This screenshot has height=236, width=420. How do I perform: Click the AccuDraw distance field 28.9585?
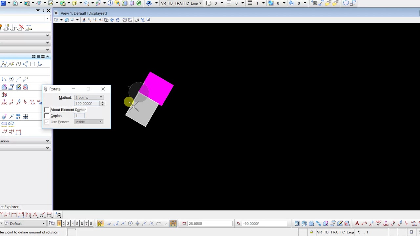click(210, 224)
